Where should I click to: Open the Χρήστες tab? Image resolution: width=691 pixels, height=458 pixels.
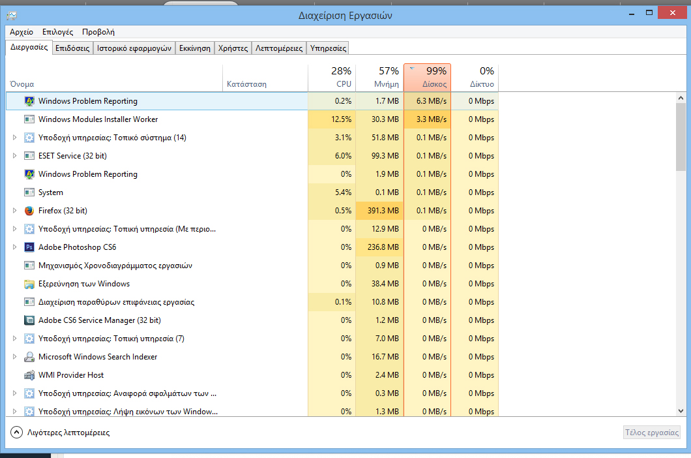coord(233,48)
